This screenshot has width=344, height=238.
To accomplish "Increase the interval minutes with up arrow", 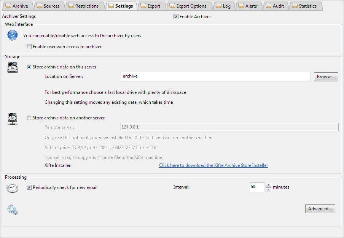I will point(269,185).
